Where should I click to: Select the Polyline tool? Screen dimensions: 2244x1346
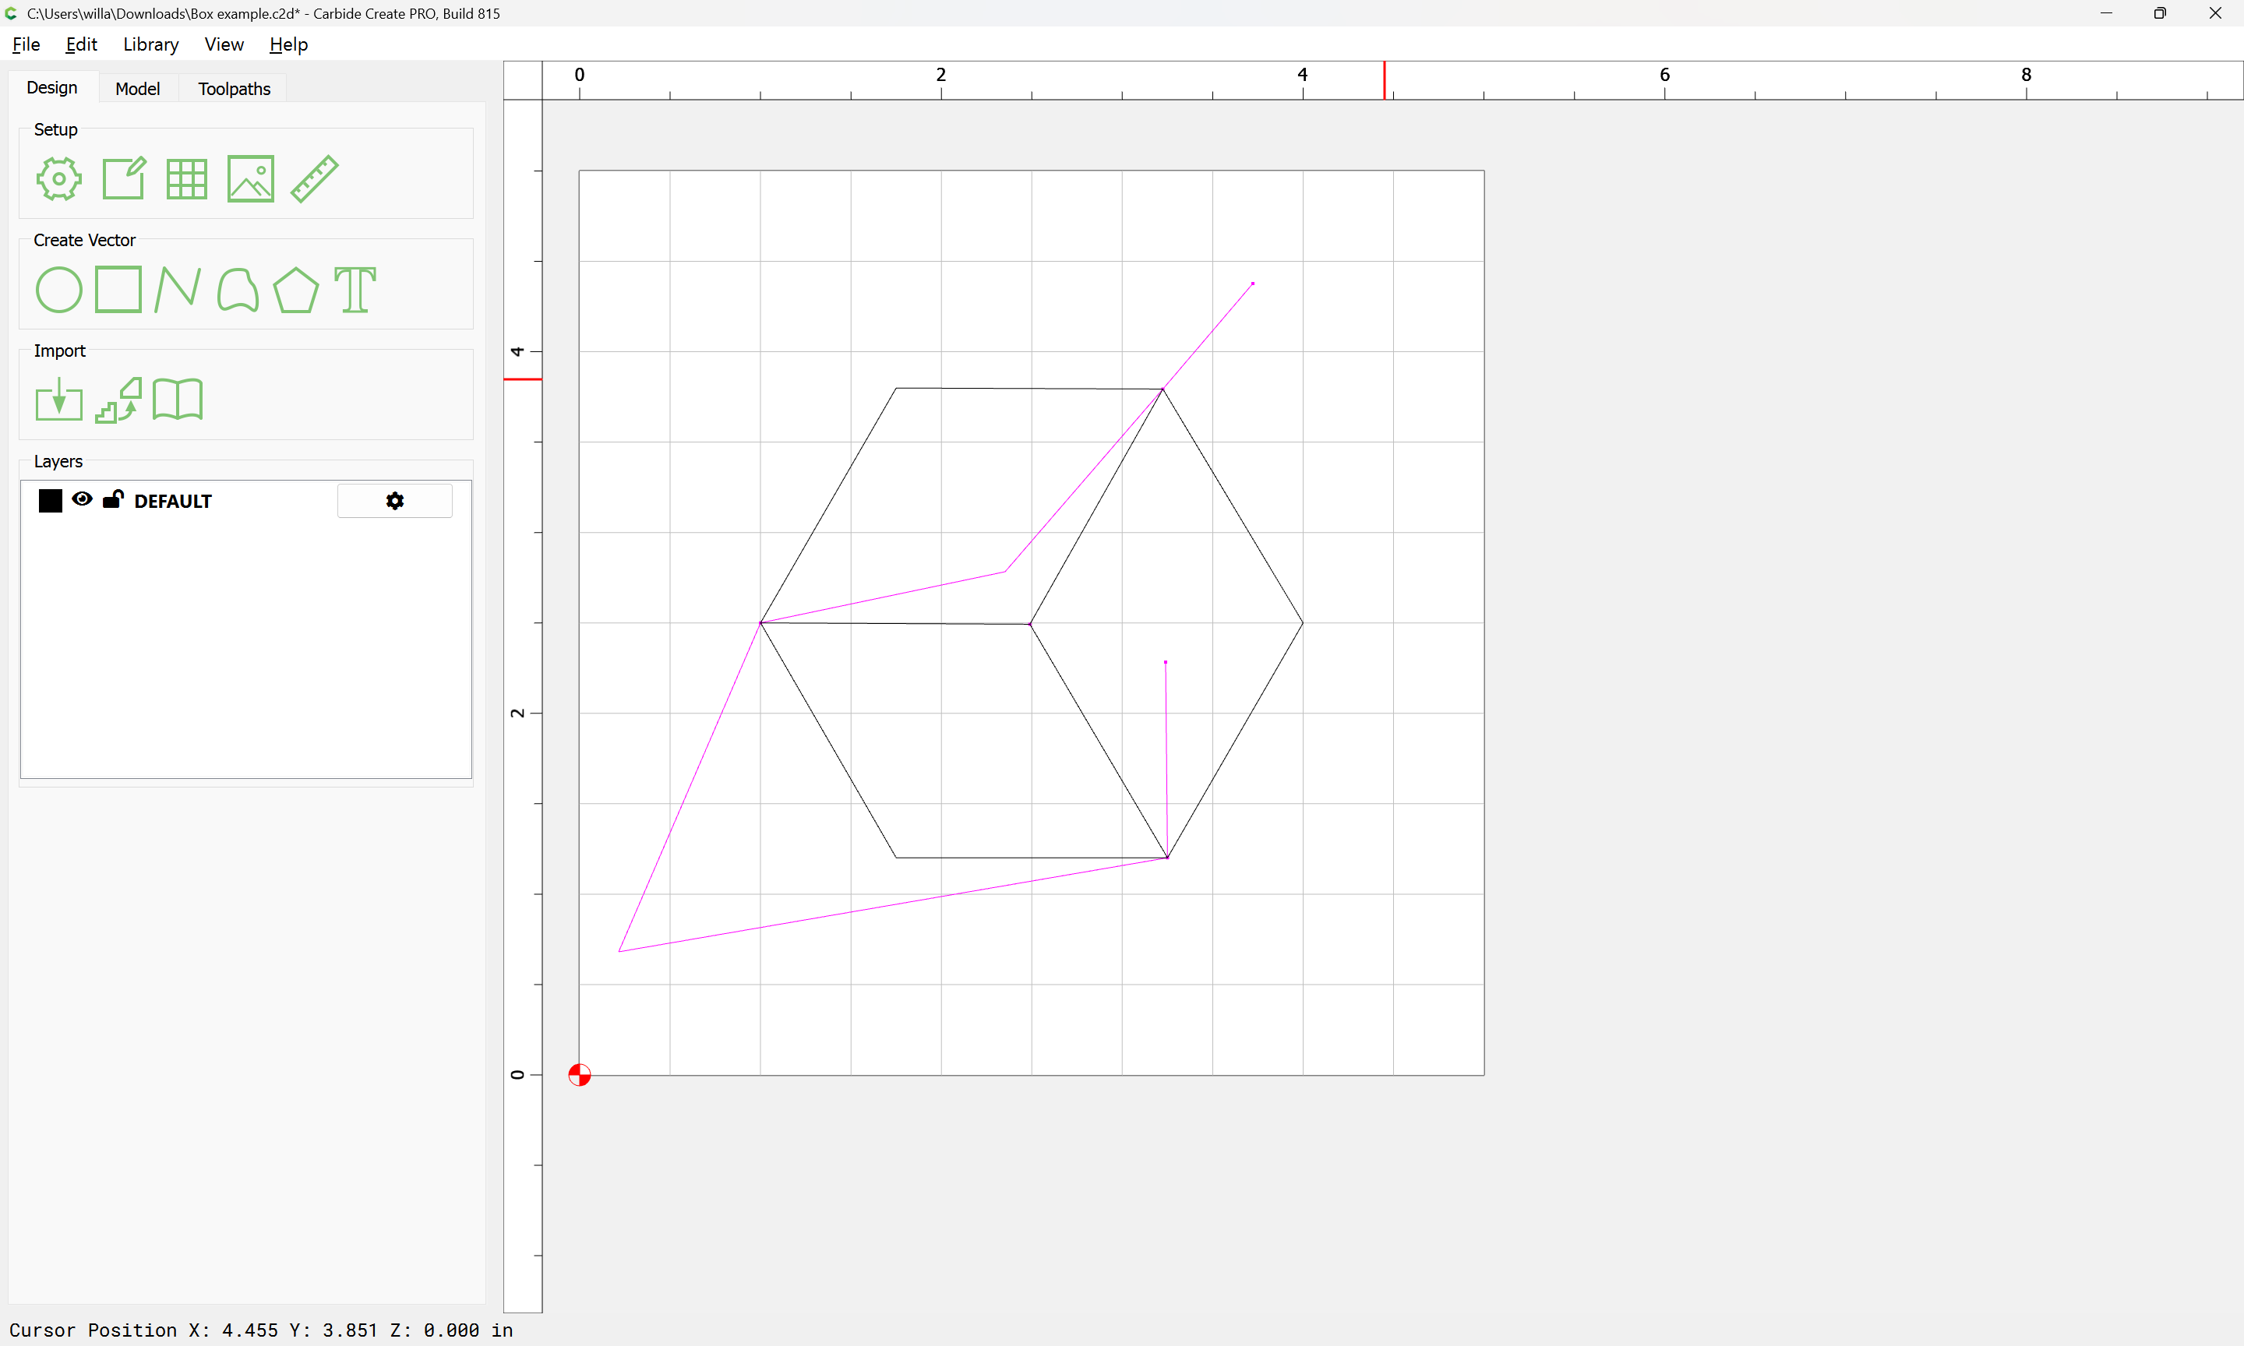coord(178,289)
